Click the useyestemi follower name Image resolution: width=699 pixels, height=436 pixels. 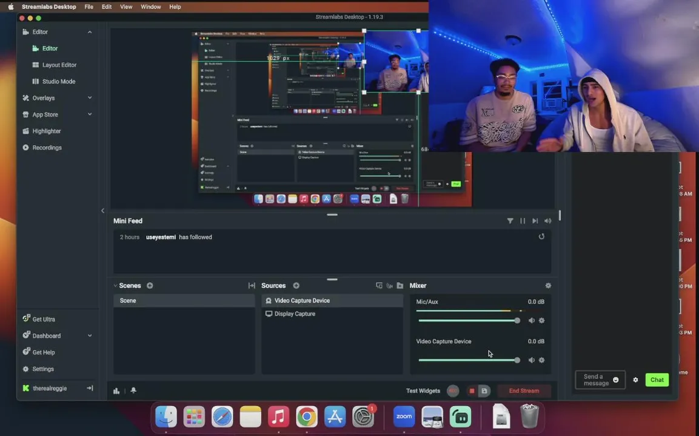161,237
